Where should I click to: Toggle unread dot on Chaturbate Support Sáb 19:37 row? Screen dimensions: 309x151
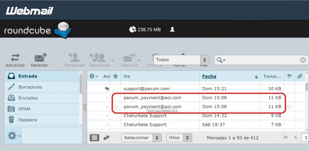(107, 125)
